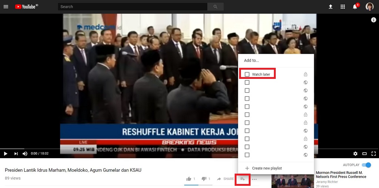379x188 pixels.
Task: Click the Watch later lock icon
Action: point(305,74)
